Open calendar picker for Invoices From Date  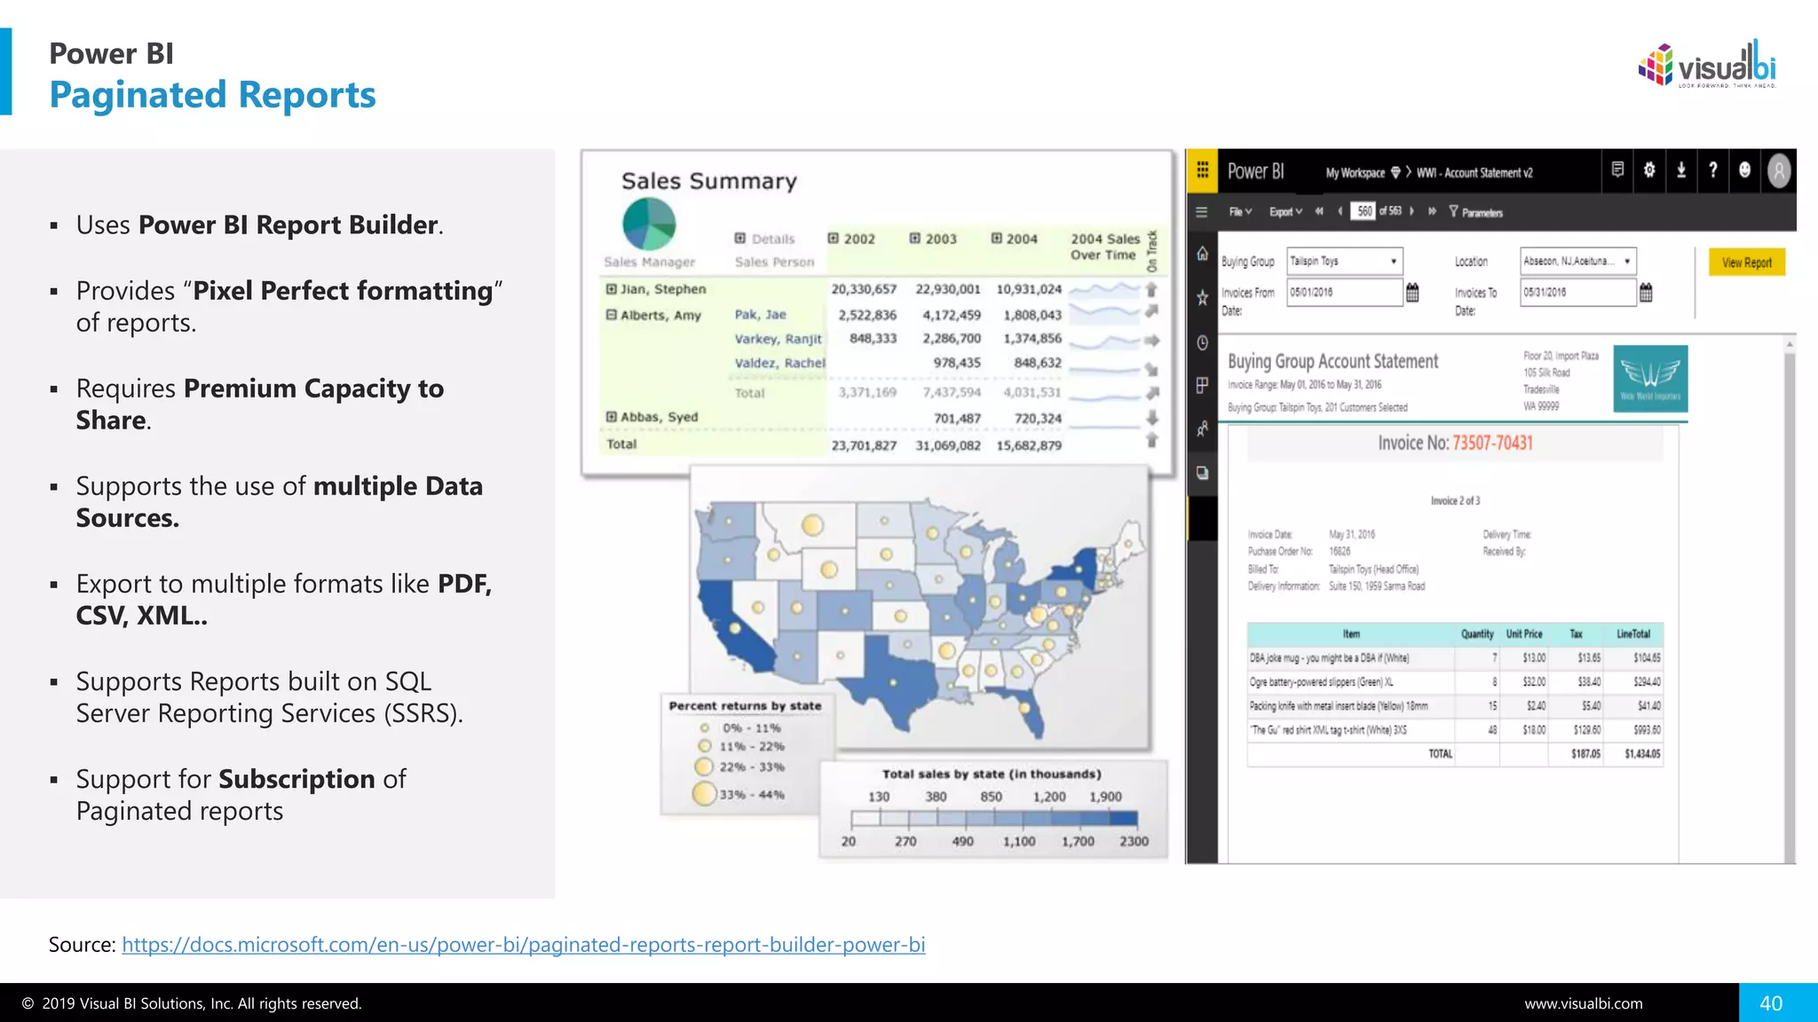tap(1412, 293)
